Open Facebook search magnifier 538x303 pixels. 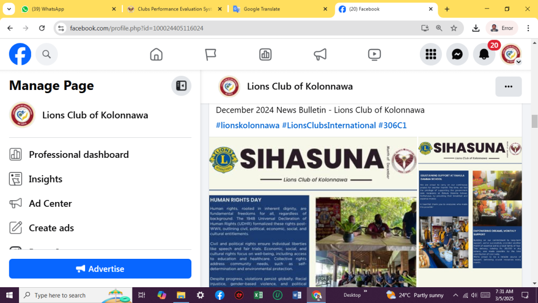click(47, 54)
